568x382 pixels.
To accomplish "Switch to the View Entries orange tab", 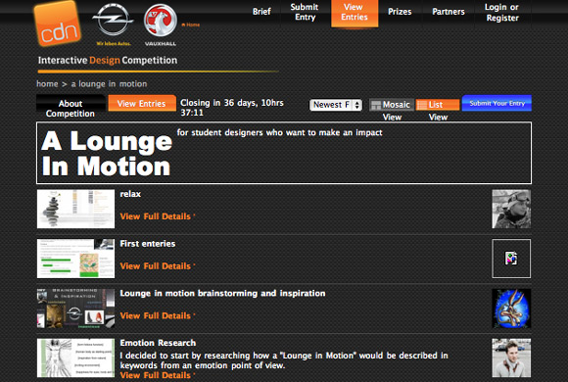I will pos(142,103).
